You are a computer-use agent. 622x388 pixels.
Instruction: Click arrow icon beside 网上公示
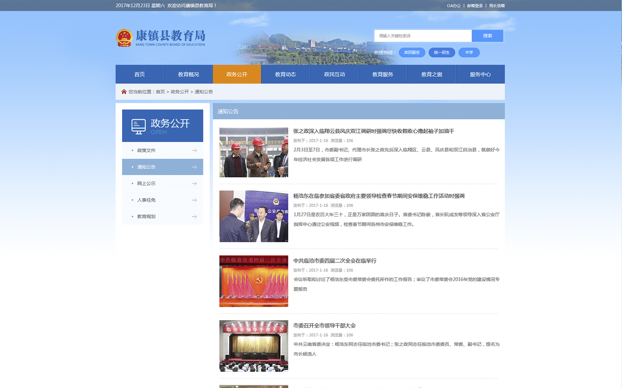[x=194, y=184]
